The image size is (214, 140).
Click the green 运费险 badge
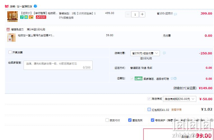138,79
